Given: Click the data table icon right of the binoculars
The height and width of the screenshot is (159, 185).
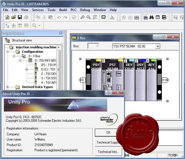Looking at the screenshot, I should click(x=158, y=17).
